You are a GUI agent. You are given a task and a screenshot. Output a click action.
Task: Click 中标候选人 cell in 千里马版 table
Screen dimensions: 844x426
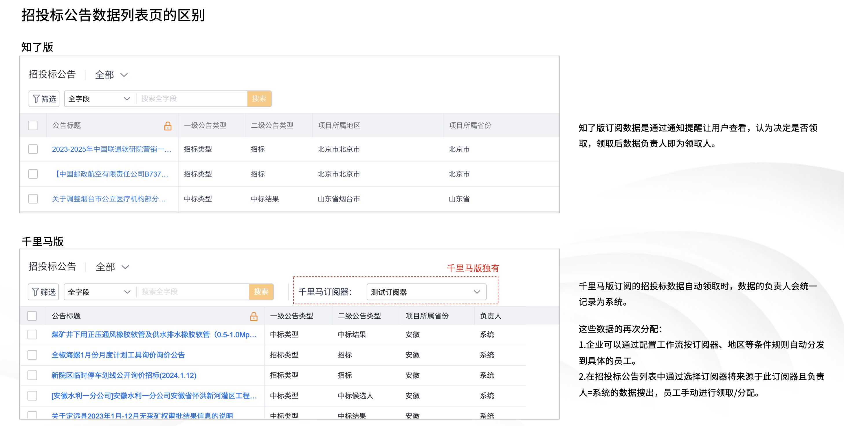355,396
